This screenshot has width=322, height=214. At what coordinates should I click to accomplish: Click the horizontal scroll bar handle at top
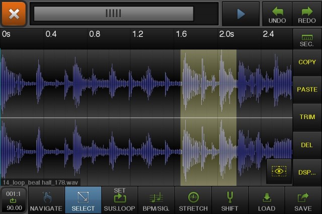[x=113, y=14]
